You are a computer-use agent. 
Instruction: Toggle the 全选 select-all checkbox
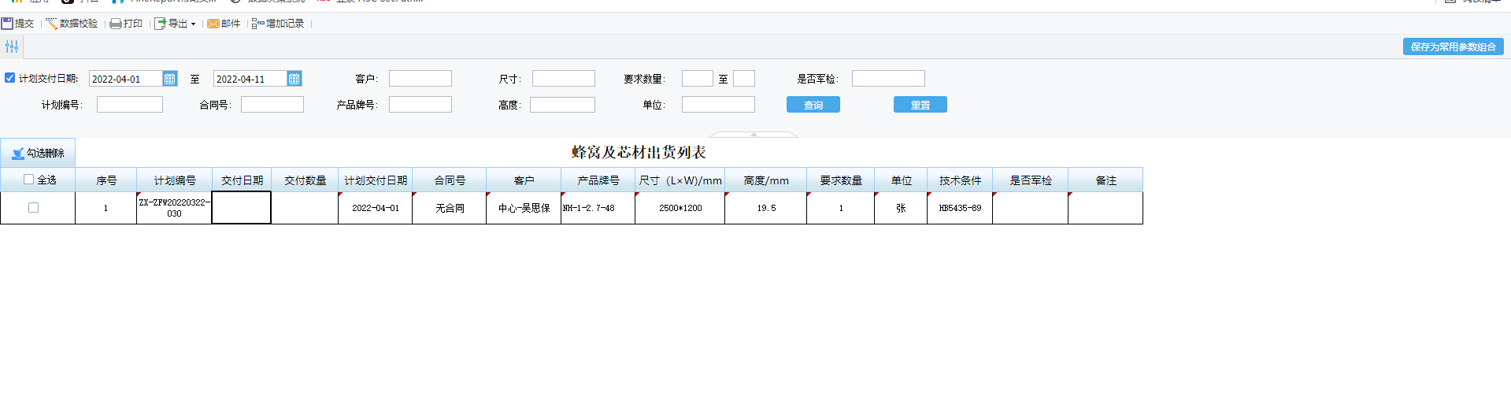point(29,180)
